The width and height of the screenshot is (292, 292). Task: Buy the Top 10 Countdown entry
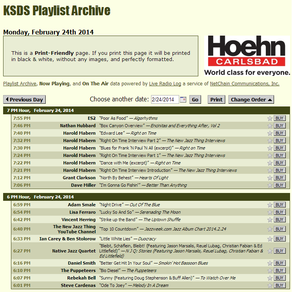pos(280,229)
